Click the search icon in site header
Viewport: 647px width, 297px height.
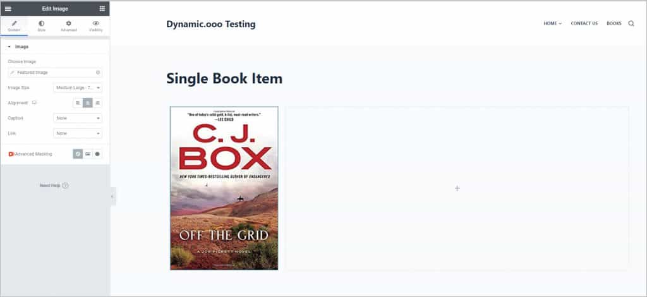click(631, 24)
